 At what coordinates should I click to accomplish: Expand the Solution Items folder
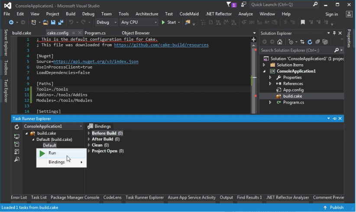pos(264,65)
